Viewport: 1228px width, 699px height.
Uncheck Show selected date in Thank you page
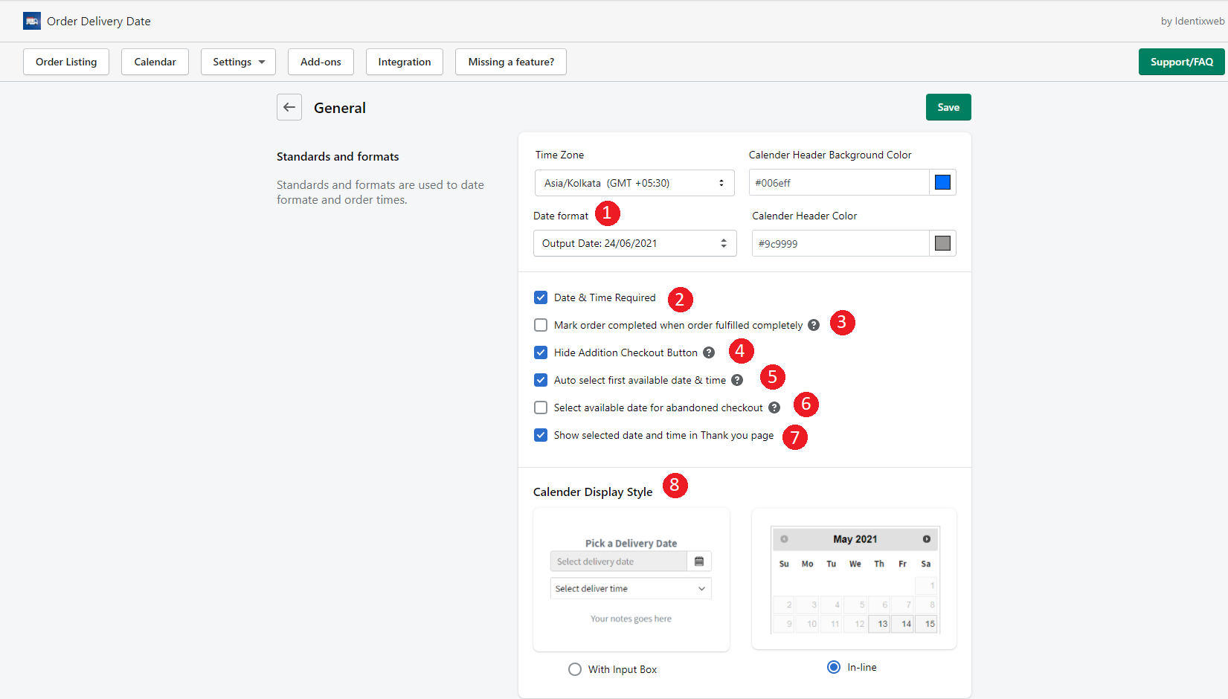pos(541,435)
